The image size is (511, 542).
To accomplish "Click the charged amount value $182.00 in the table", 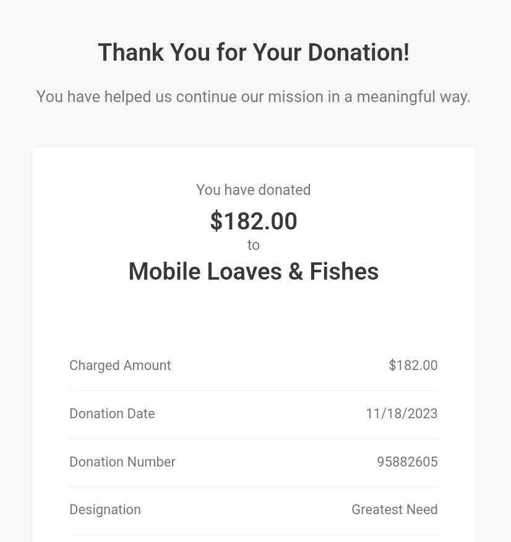I will 413,366.
